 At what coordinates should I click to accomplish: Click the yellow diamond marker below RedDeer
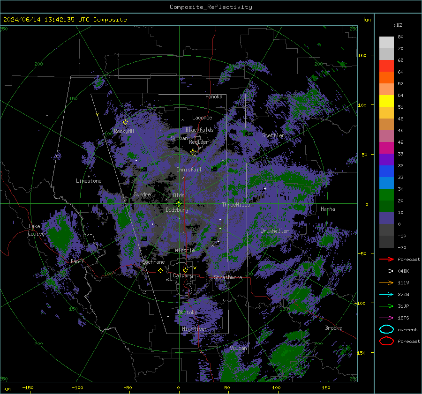pos(193,152)
